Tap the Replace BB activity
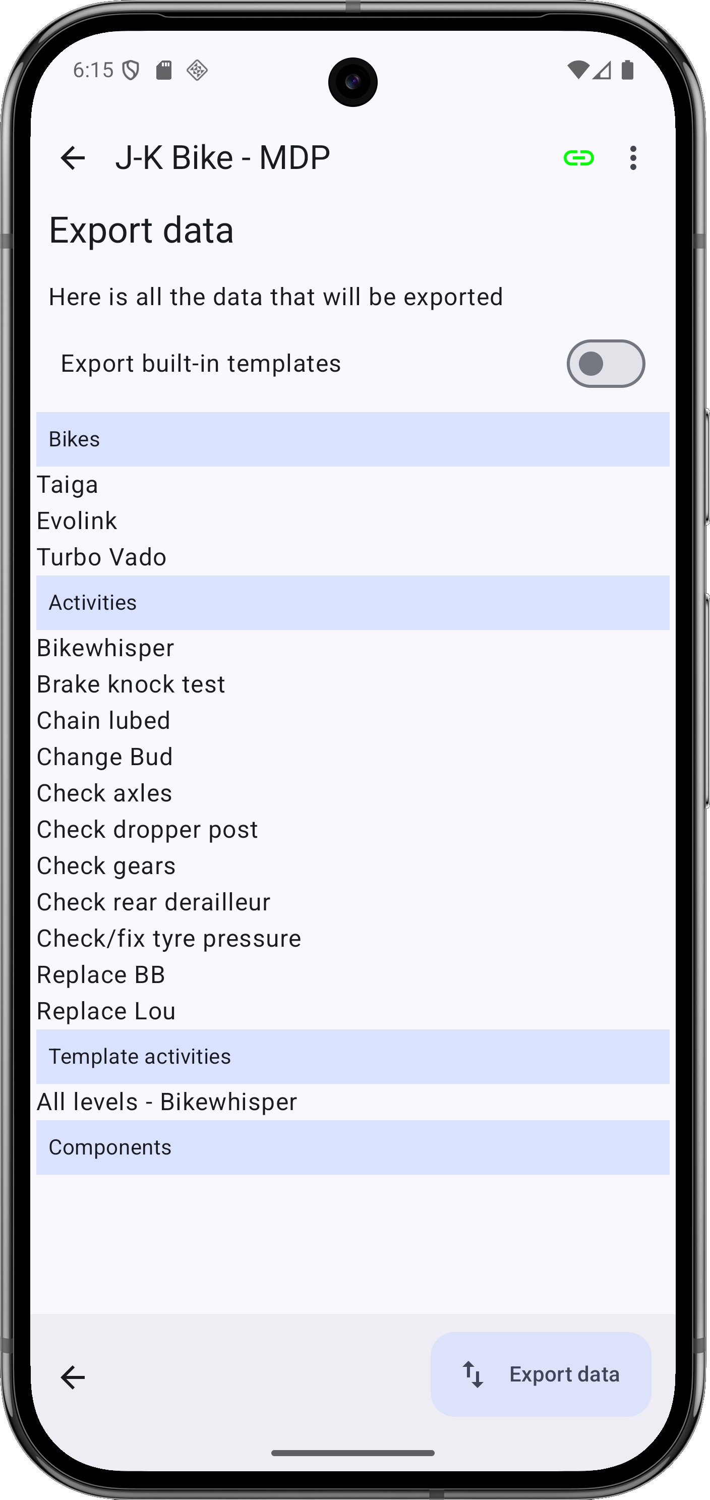This screenshot has width=710, height=1500. 101,975
